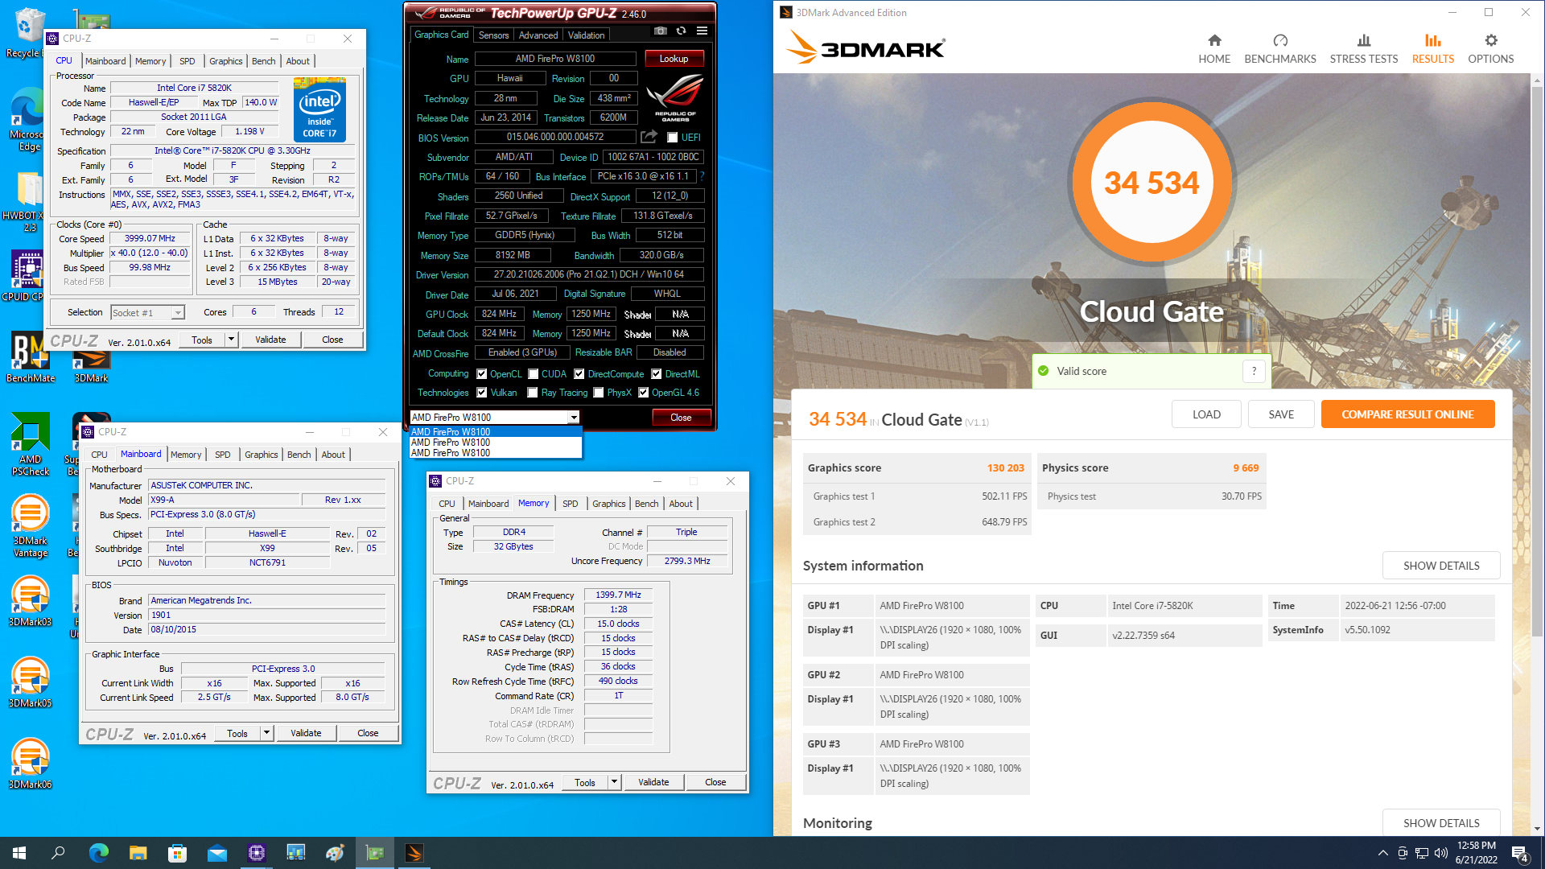Switch to GPU-Z Validation tab
This screenshot has width=1545, height=869.
tap(586, 35)
